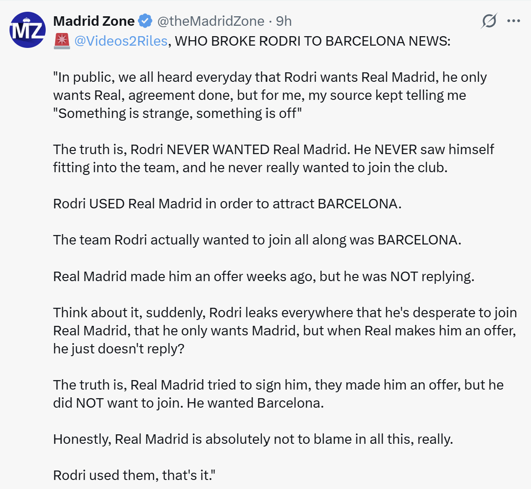Click the "Something is strange, something is off" line

[177, 113]
